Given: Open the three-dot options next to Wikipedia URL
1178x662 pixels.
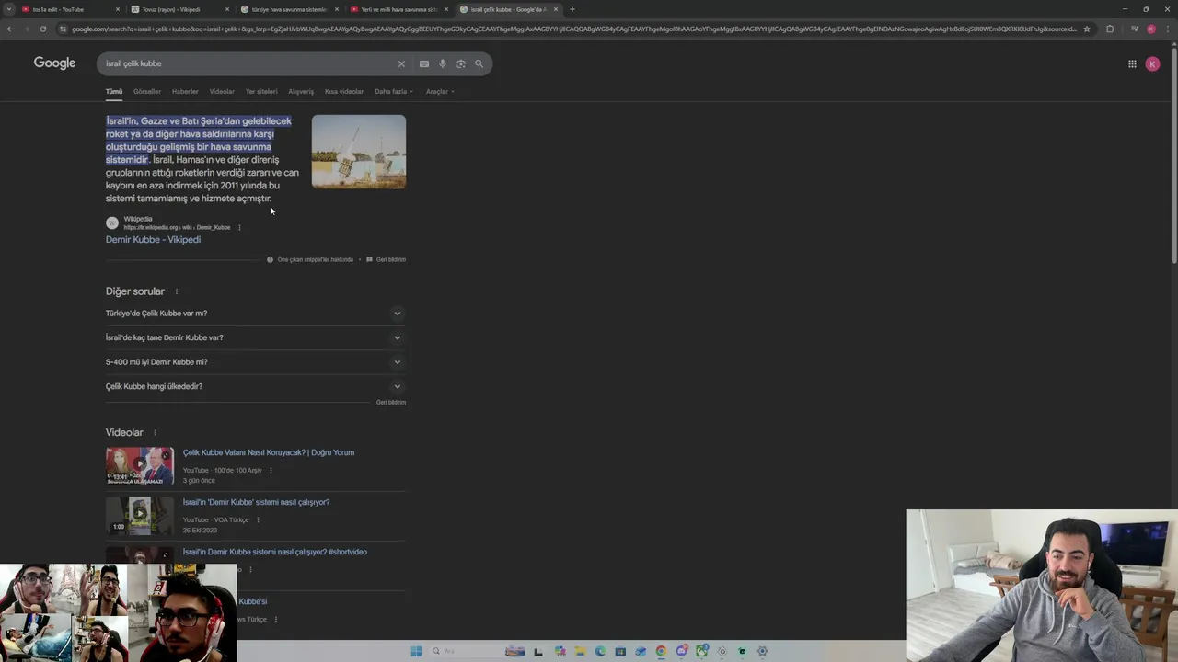Looking at the screenshot, I should pyautogui.click(x=239, y=227).
